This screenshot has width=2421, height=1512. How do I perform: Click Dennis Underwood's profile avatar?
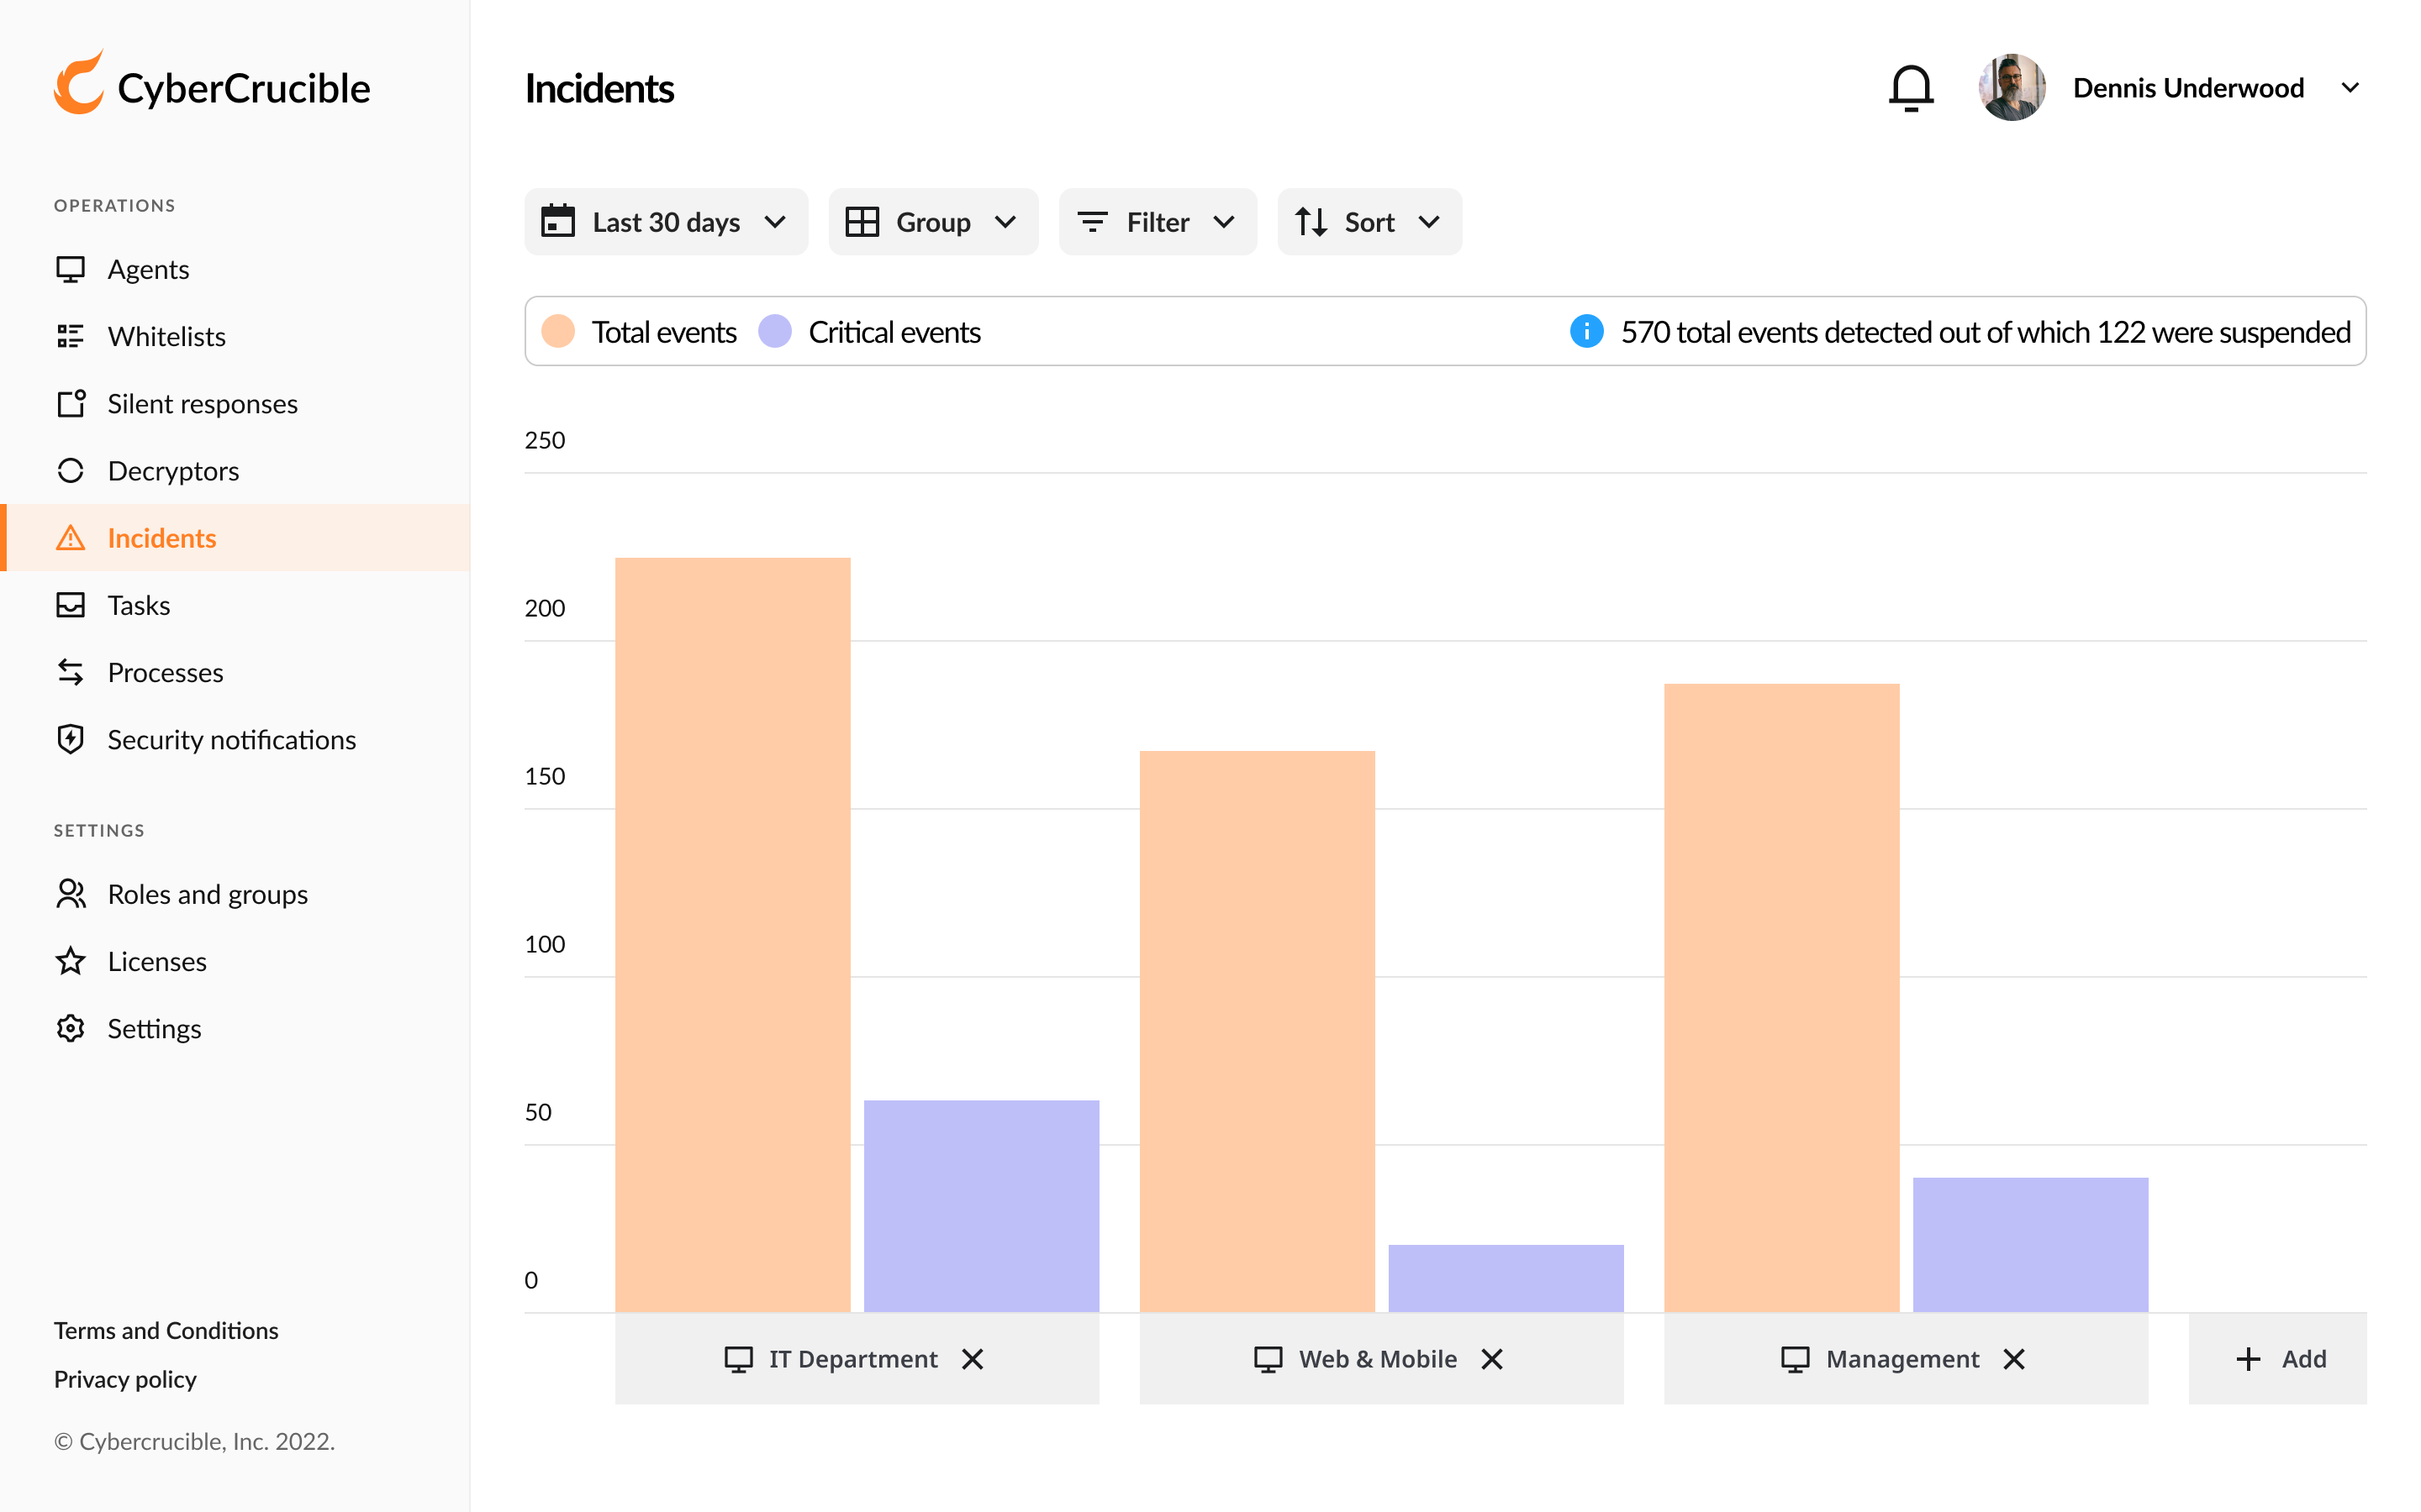[2011, 88]
